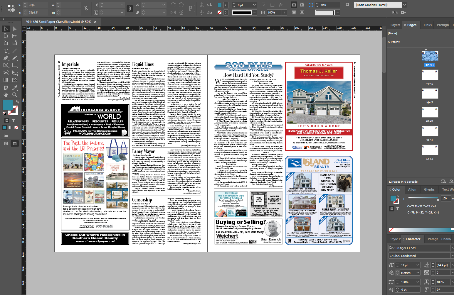This screenshot has height=295, width=454.
Task: Switch to the Layers panel tab
Action: (395, 25)
